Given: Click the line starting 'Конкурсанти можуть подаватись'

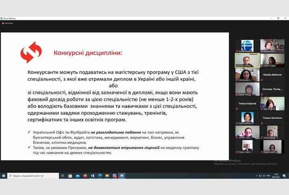Looking at the screenshot, I should (113, 72).
